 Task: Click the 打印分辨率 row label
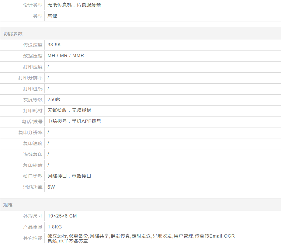[x=30, y=78]
